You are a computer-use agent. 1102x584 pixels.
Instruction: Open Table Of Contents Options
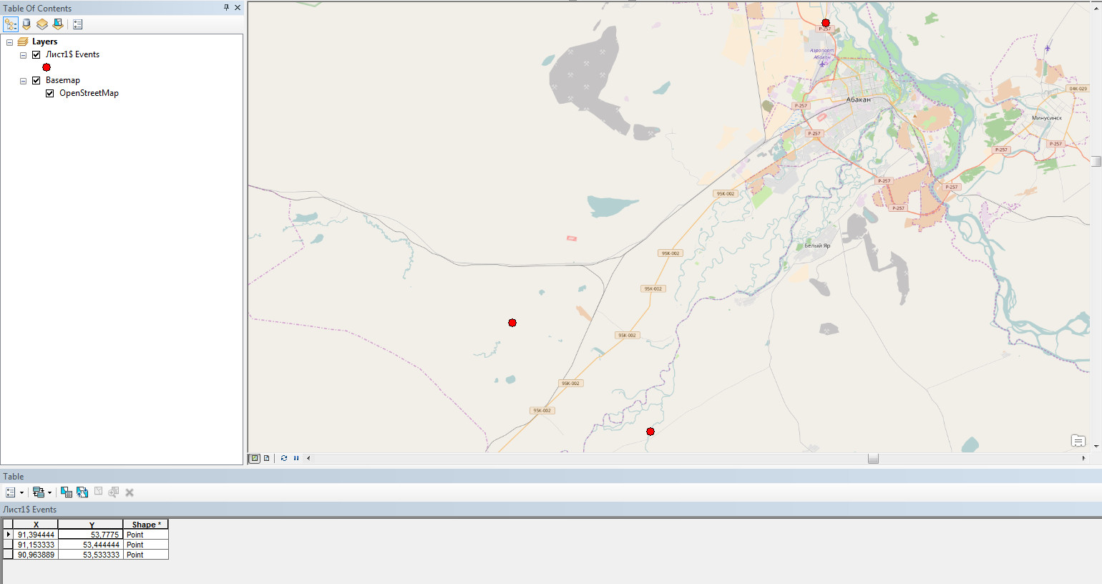78,24
